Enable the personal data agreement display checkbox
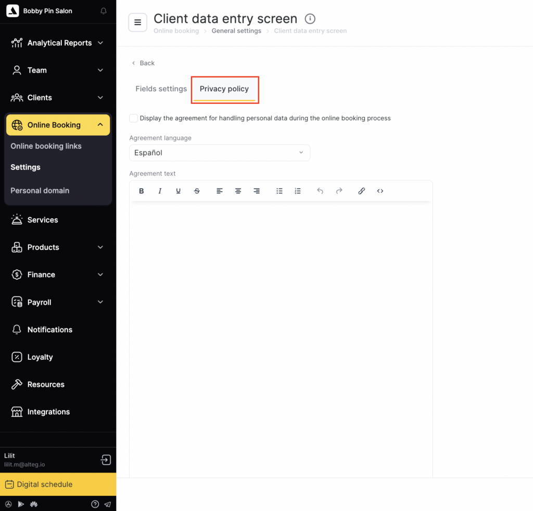Screen dimensions: 533x511 point(134,119)
